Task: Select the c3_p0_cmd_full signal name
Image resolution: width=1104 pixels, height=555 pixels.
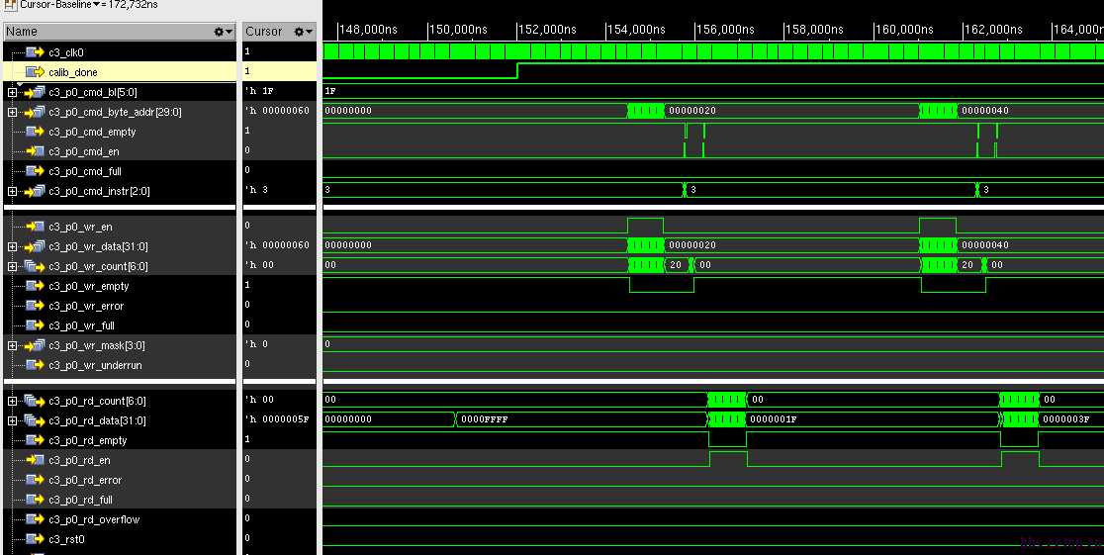Action: click(x=85, y=171)
